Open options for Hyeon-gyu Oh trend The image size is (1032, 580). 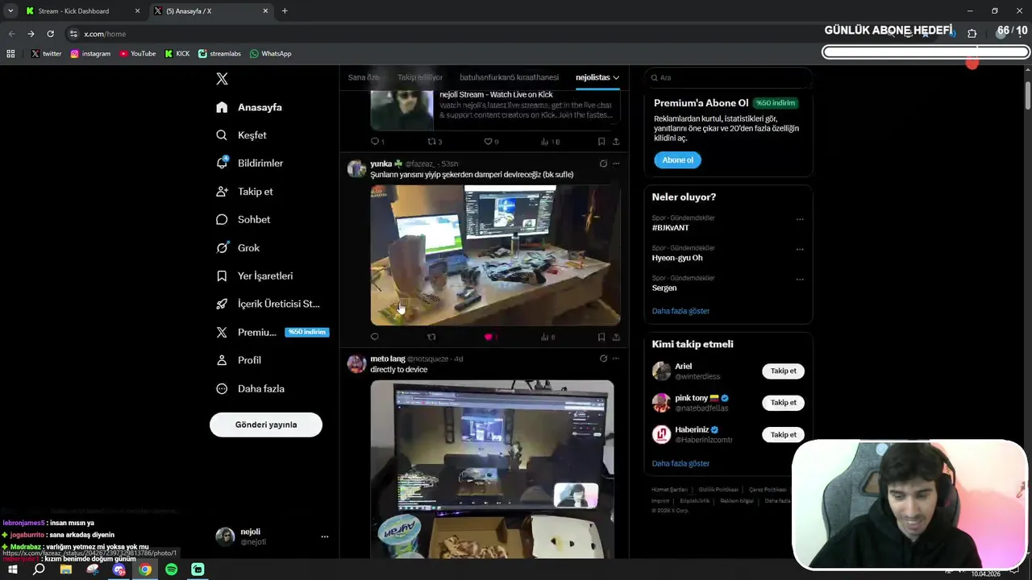pos(800,249)
